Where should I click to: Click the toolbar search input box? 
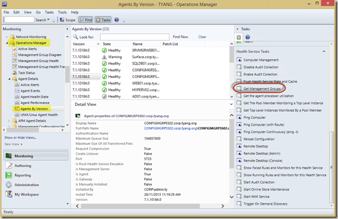(x=19, y=20)
